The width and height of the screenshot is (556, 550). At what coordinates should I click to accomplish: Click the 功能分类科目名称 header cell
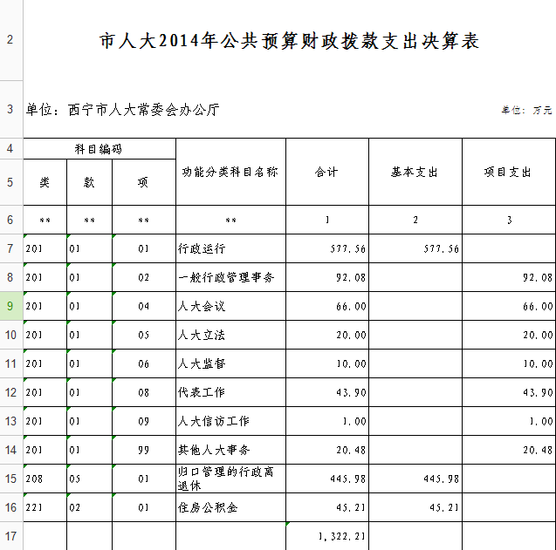click(x=230, y=173)
